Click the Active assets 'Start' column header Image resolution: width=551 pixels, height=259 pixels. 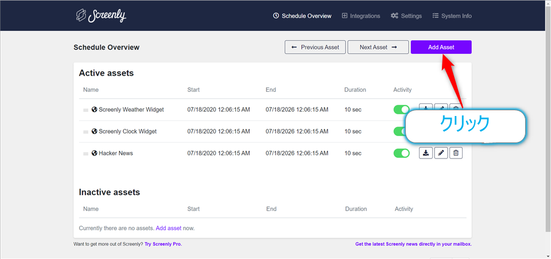click(x=193, y=90)
